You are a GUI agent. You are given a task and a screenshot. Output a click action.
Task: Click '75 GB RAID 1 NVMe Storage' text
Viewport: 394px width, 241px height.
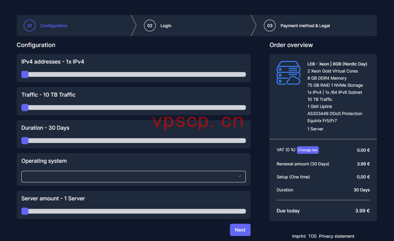point(335,85)
